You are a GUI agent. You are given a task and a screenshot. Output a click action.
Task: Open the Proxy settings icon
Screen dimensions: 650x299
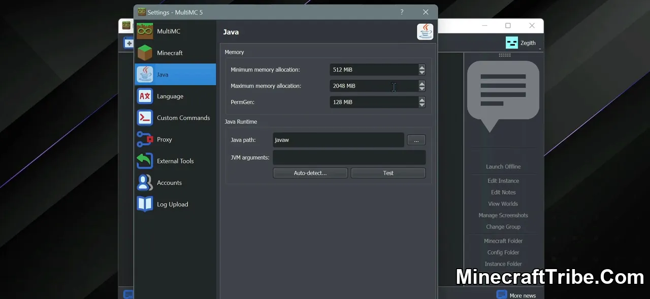145,139
